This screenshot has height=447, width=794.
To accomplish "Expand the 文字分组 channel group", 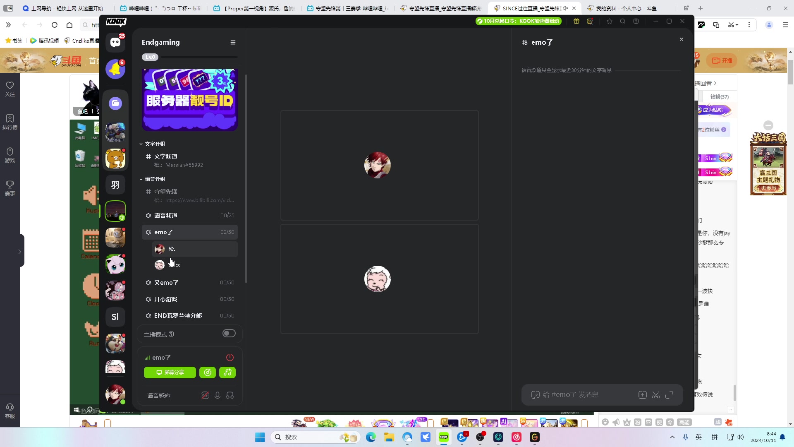I will pyautogui.click(x=154, y=143).
